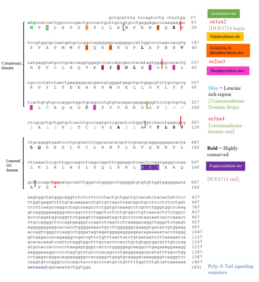Click the orange O-GlcNAc & phosphorylation sites box
Viewport: 259px width, 282px height.
[x=228, y=51]
